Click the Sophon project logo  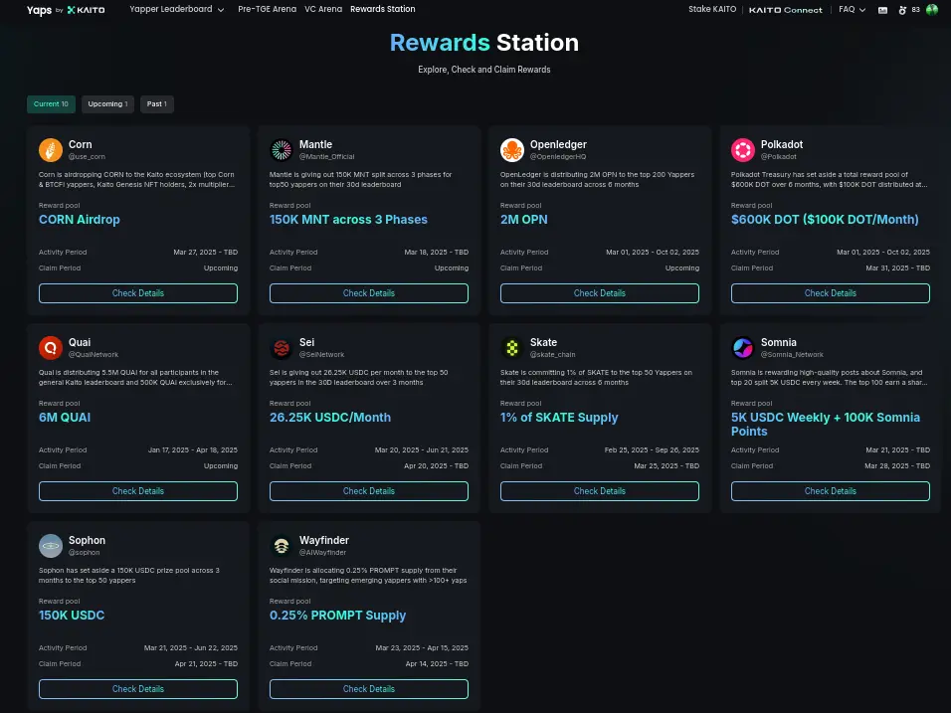pos(51,546)
